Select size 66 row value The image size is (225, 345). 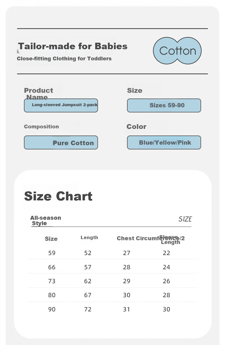coord(52,267)
